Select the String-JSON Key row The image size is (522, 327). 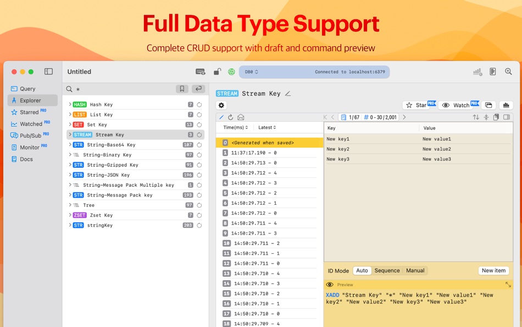coord(135,175)
